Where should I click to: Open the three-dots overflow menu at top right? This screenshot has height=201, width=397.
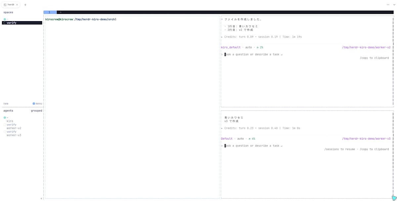click(388, 5)
